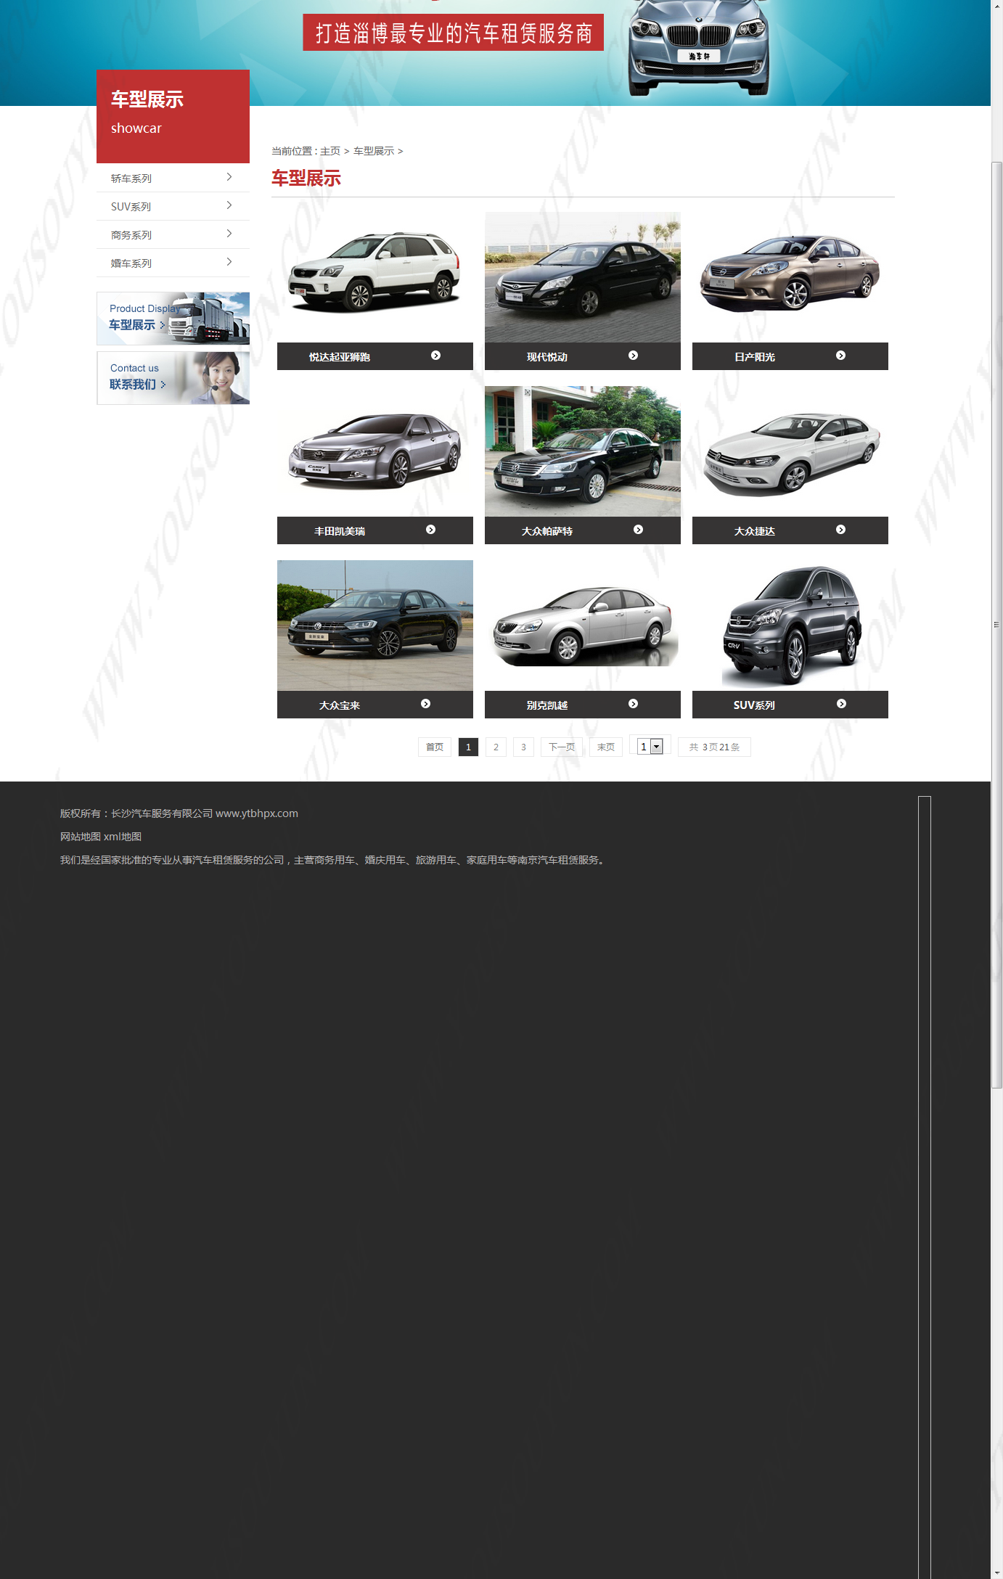Go to 首页 first page button

pos(435,747)
